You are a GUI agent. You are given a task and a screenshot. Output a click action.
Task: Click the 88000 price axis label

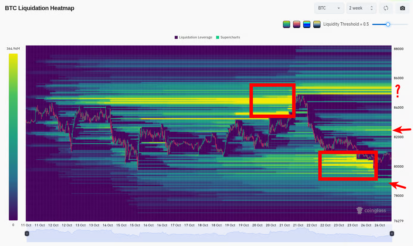point(398,49)
